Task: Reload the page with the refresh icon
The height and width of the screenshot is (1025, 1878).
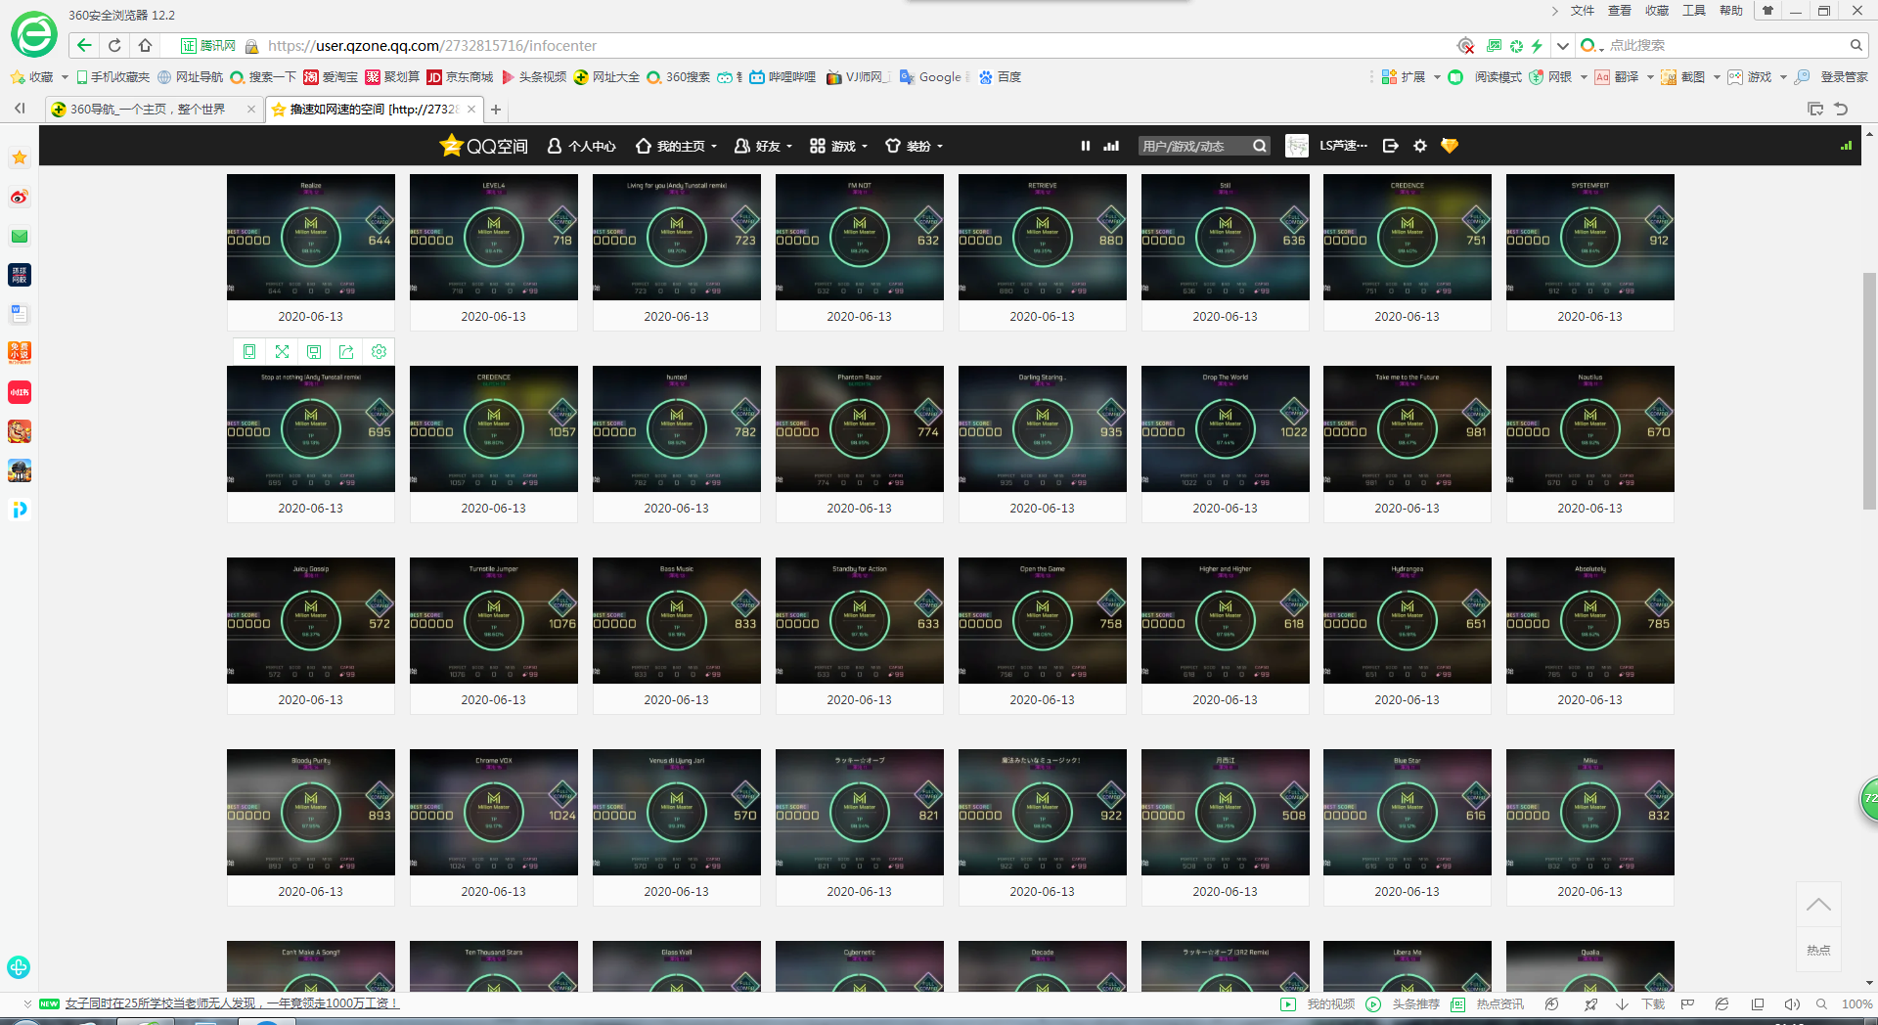Action: [114, 45]
